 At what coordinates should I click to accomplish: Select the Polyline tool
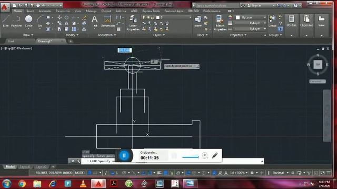(16, 21)
